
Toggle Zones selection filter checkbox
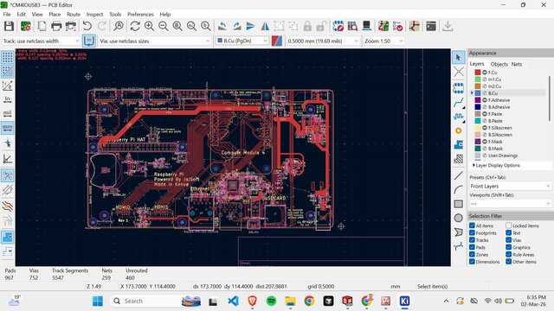472,255
